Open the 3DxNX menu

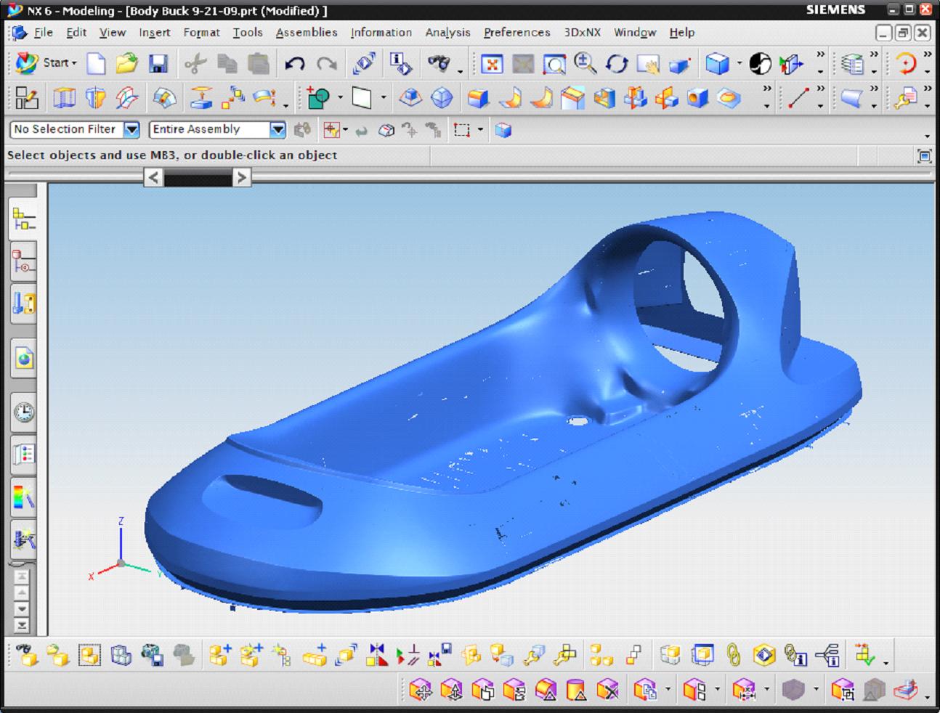[583, 33]
